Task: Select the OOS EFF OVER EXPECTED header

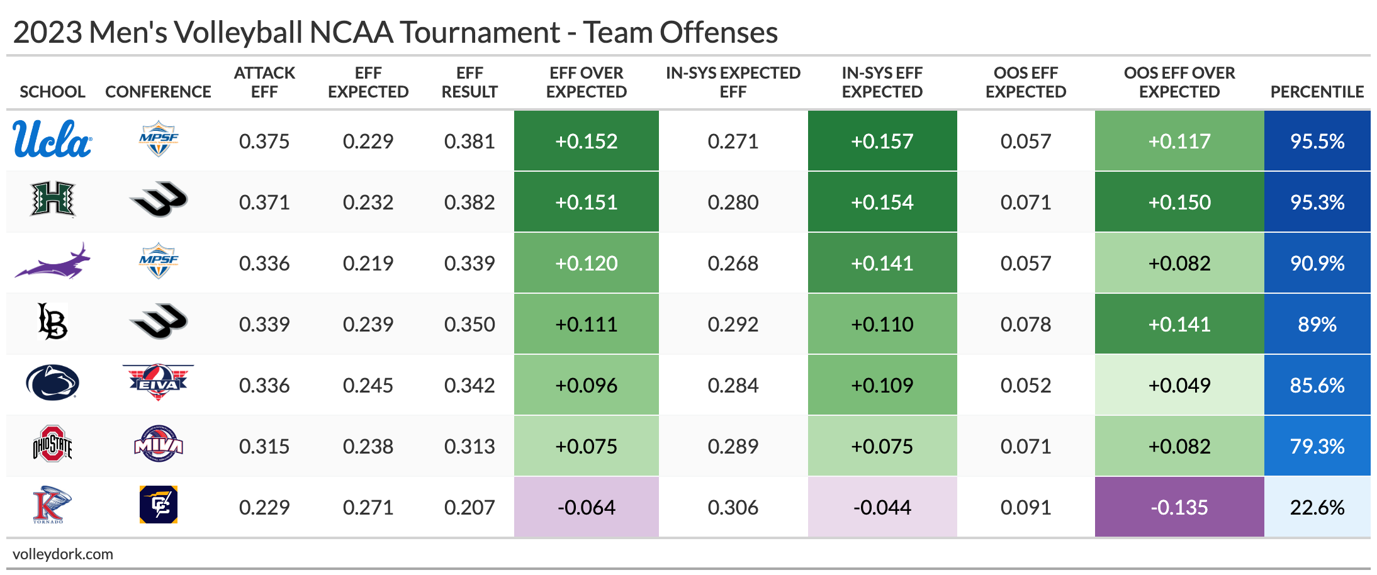Action: click(x=1179, y=82)
